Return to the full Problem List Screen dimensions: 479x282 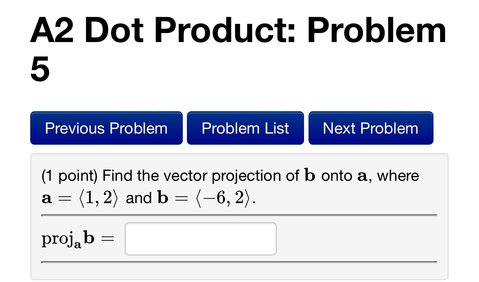(x=245, y=128)
